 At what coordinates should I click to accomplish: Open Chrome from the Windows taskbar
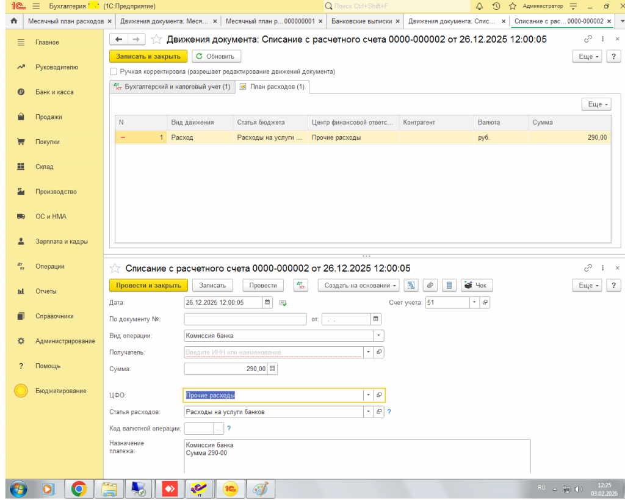tap(79, 488)
